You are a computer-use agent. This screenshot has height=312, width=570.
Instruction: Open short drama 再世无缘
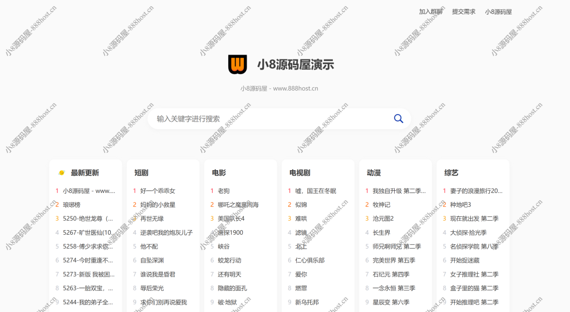click(x=152, y=219)
